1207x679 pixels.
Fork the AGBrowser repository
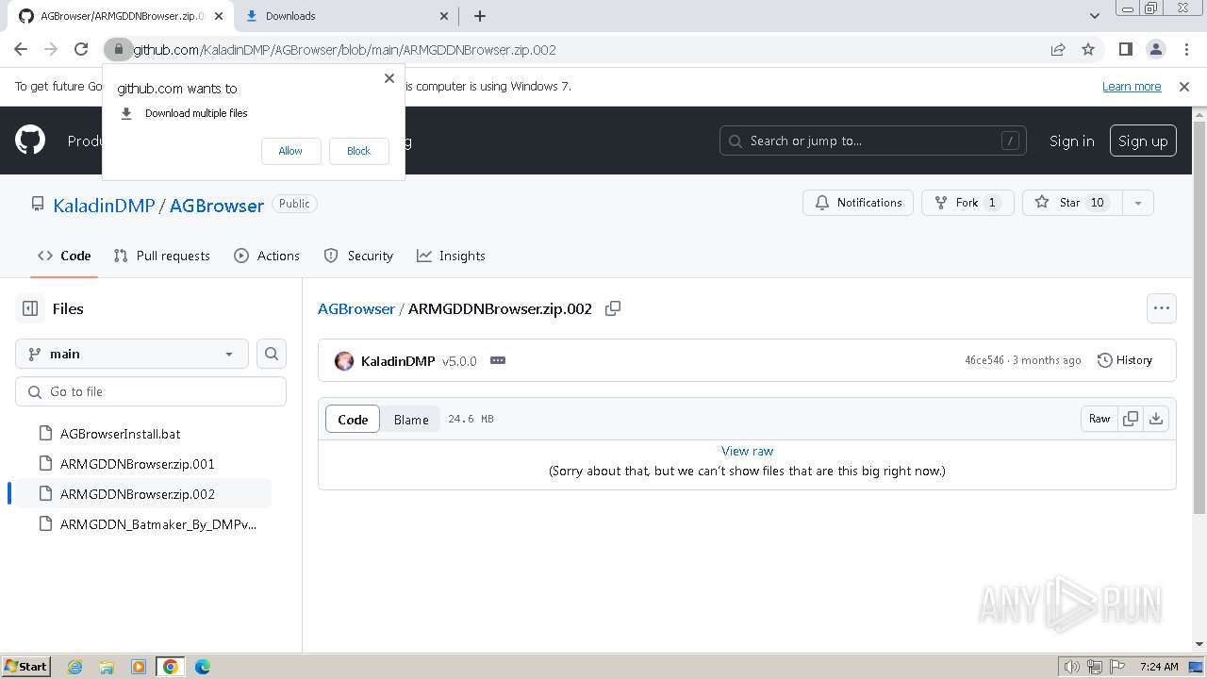967,203
